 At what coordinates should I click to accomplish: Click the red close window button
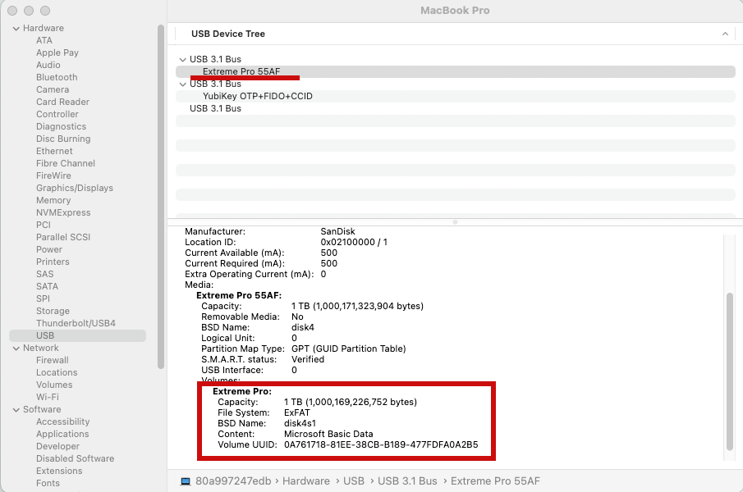12,11
